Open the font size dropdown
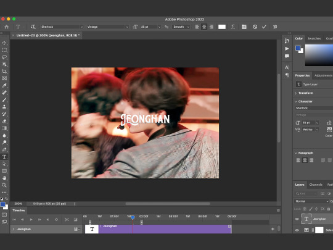The image size is (333, 250). 159,27
